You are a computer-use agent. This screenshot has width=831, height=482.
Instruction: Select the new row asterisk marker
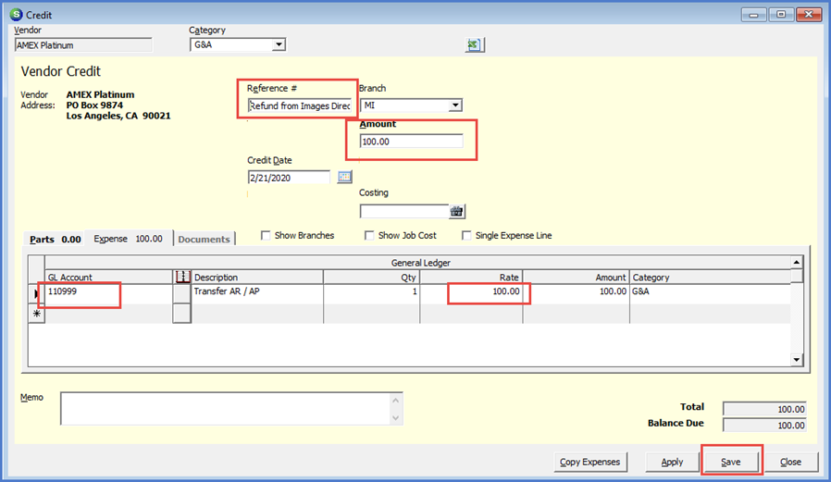[37, 314]
